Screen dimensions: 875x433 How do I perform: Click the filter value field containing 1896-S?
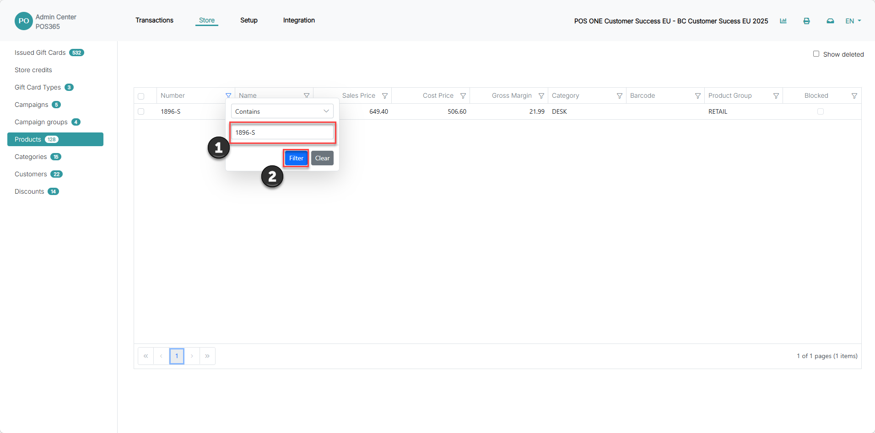pos(282,132)
